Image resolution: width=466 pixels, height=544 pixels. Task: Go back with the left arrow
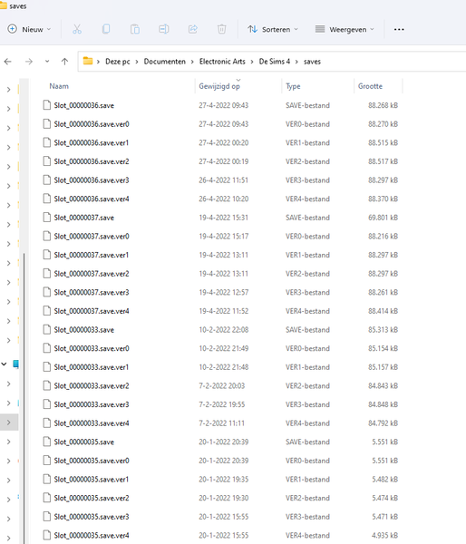pos(8,62)
